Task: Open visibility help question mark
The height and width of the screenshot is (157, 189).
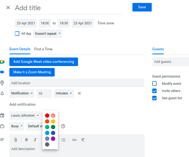Action: (x=63, y=126)
